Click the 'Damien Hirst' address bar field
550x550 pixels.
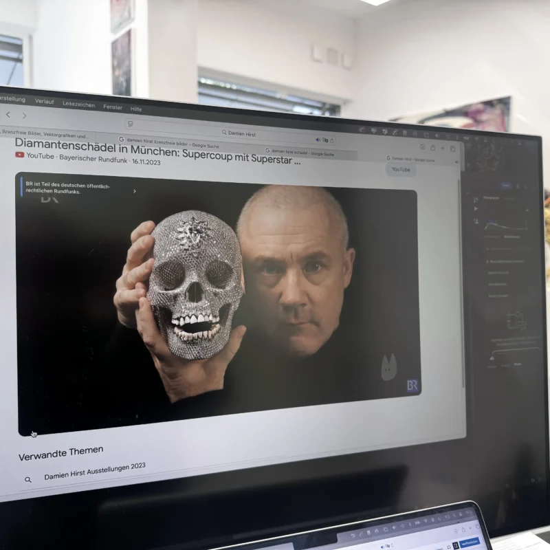231,133
